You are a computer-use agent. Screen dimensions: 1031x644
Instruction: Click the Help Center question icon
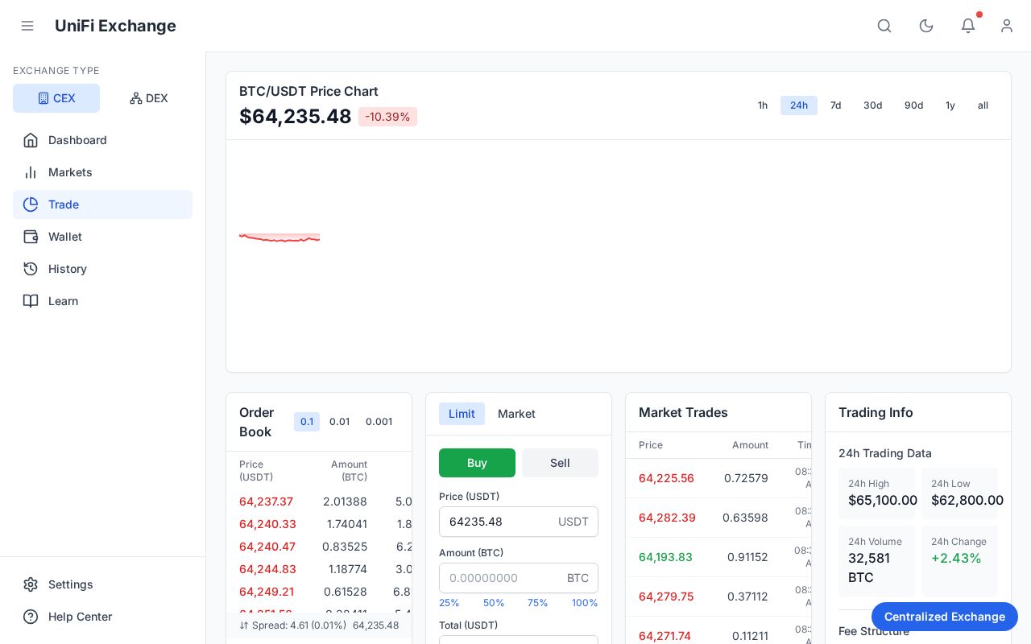pos(31,617)
